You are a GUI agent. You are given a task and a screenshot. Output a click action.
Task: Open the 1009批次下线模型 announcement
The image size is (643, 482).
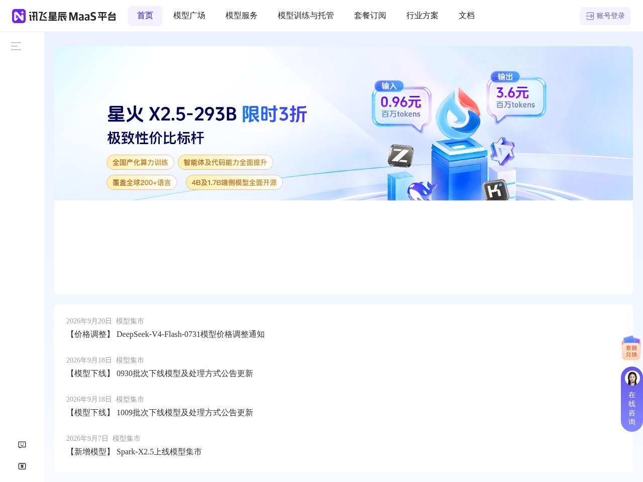point(160,413)
